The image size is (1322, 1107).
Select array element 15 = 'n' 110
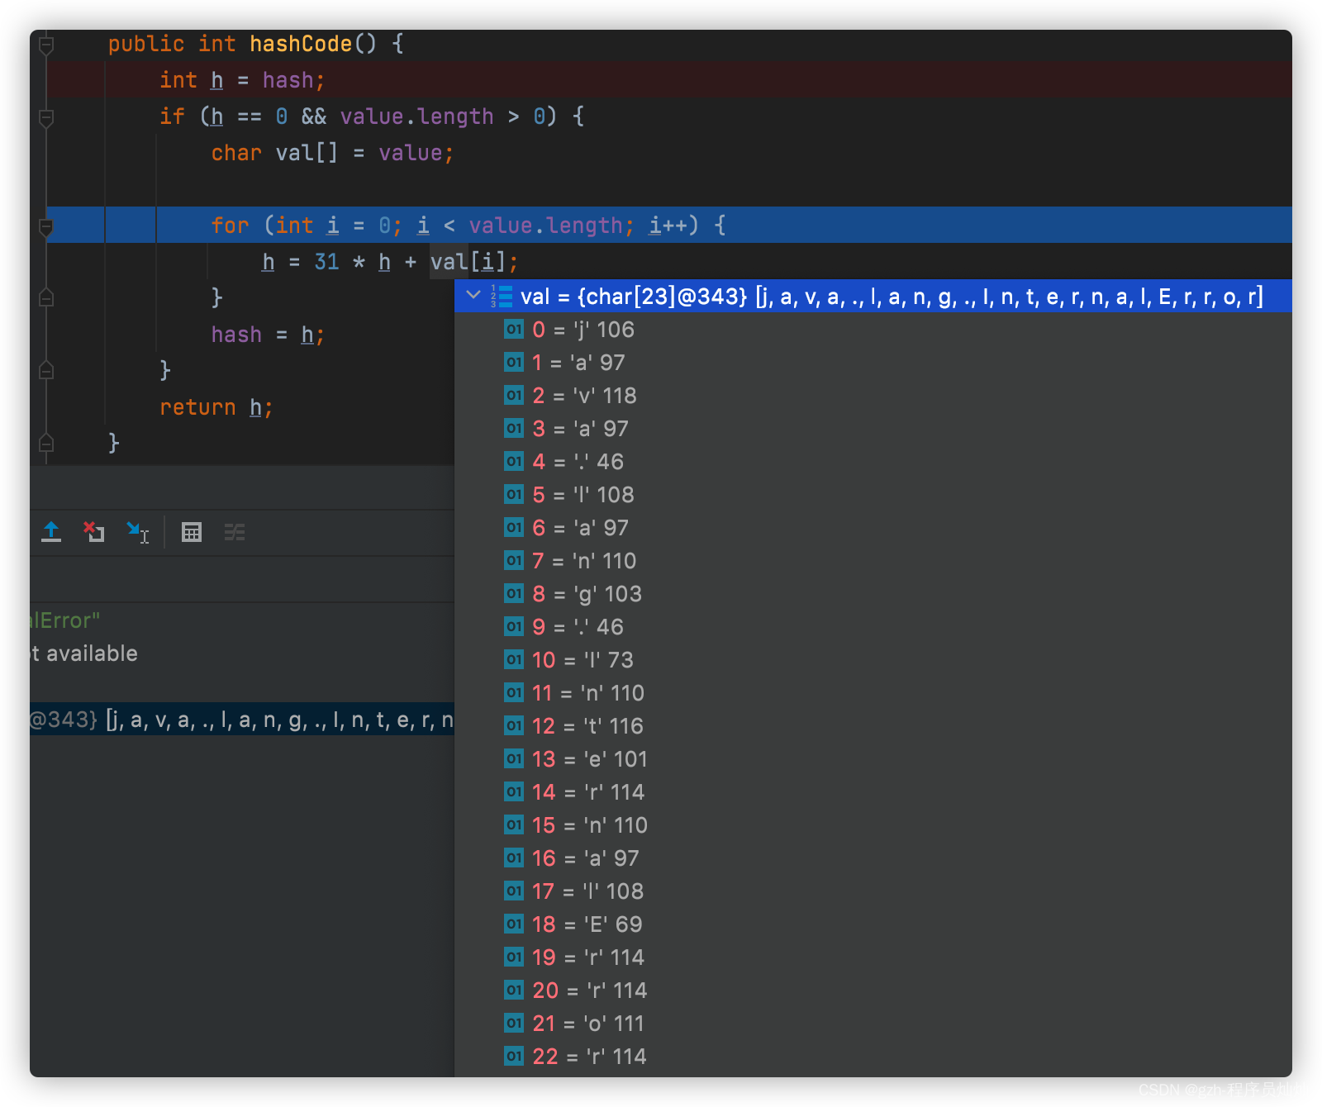pyautogui.click(x=873, y=825)
